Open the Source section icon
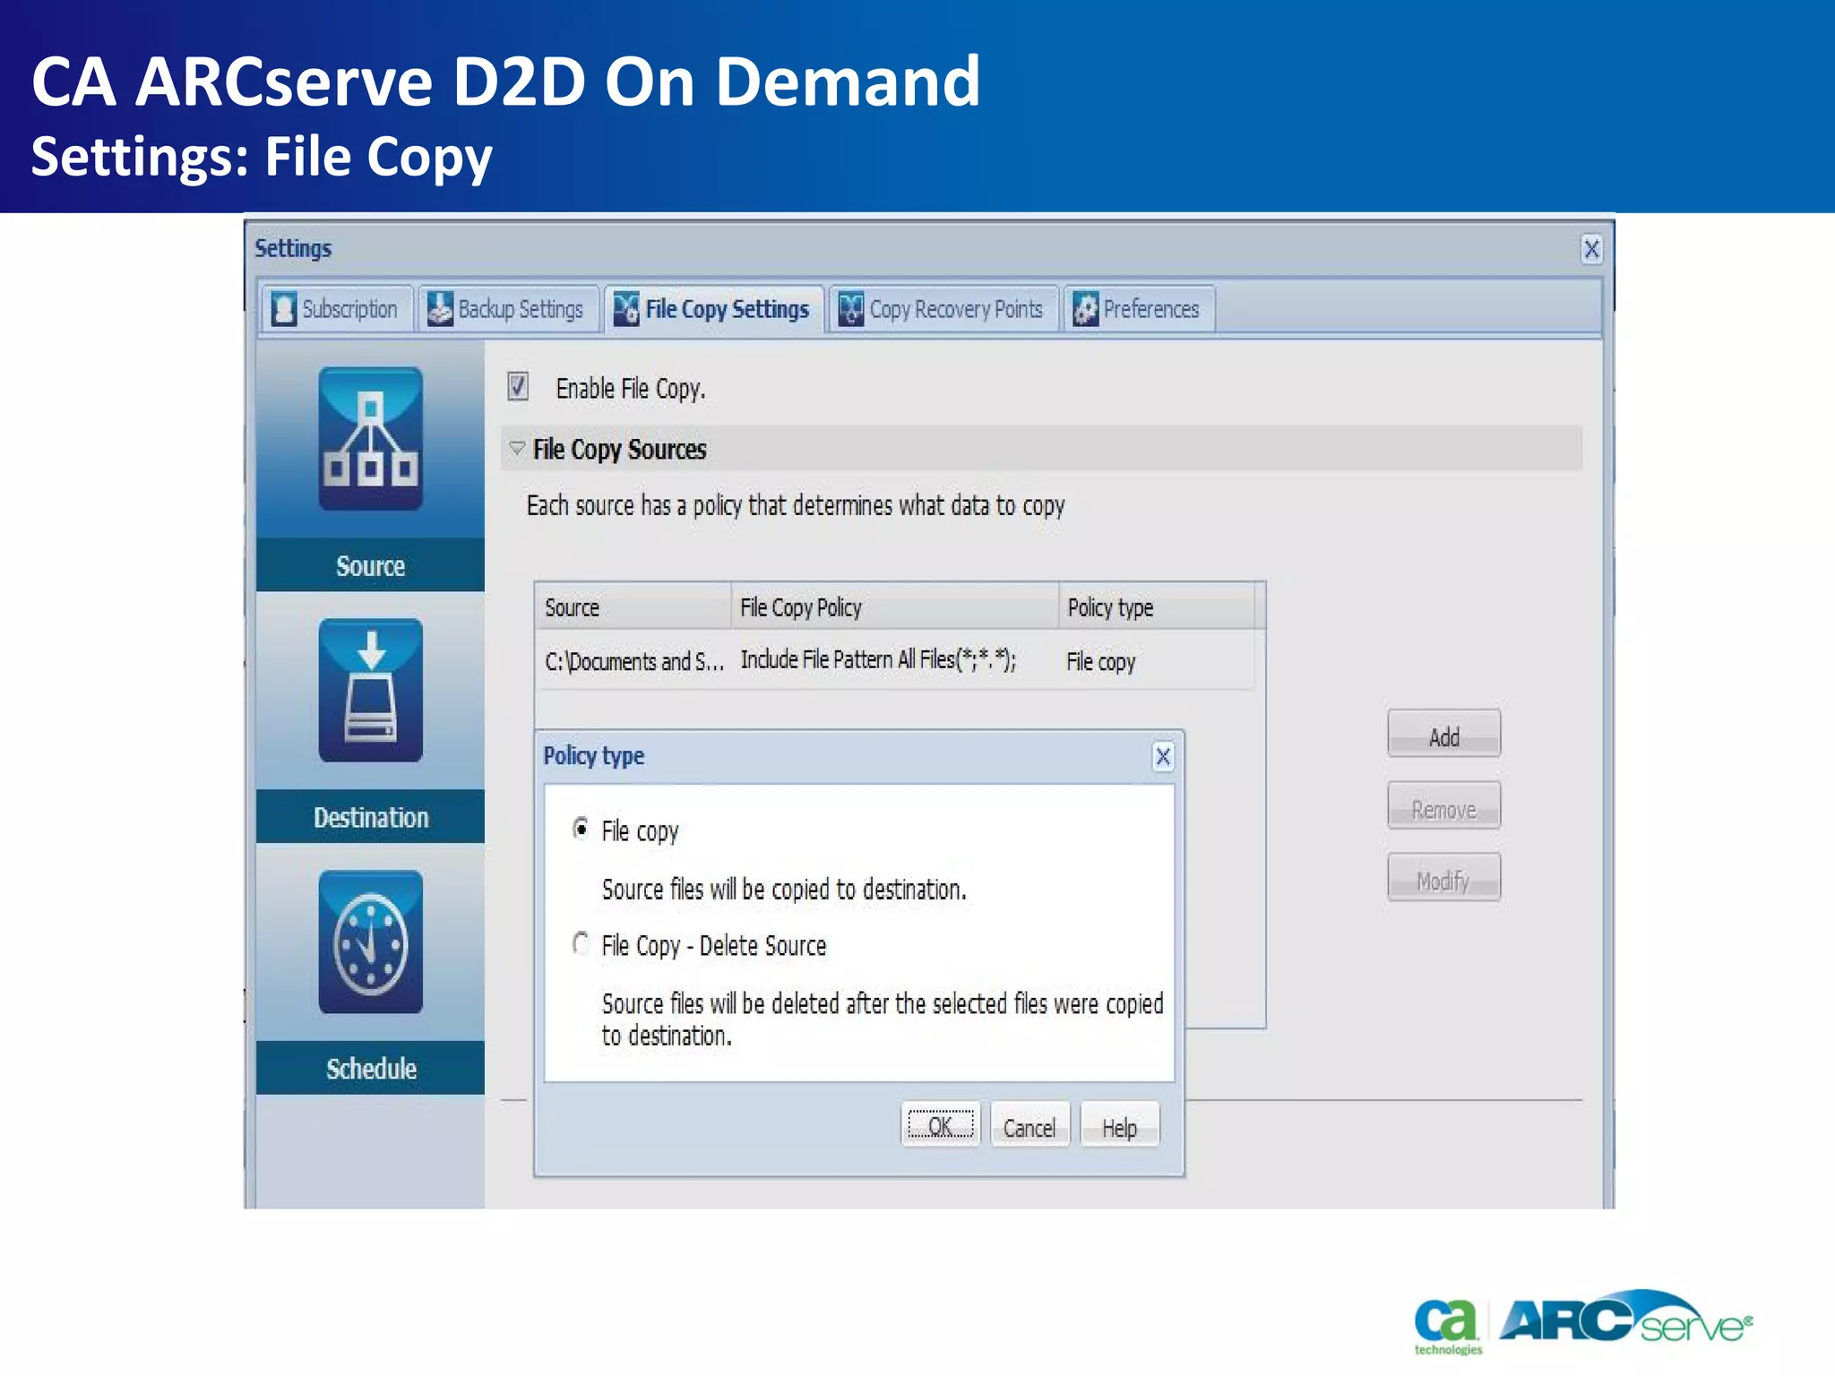The image size is (1835, 1376). tap(370, 439)
